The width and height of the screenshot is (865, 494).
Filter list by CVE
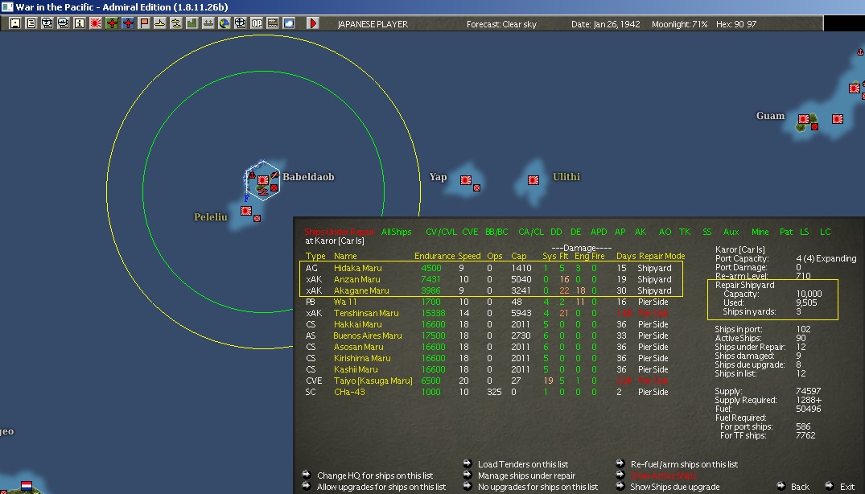470,232
